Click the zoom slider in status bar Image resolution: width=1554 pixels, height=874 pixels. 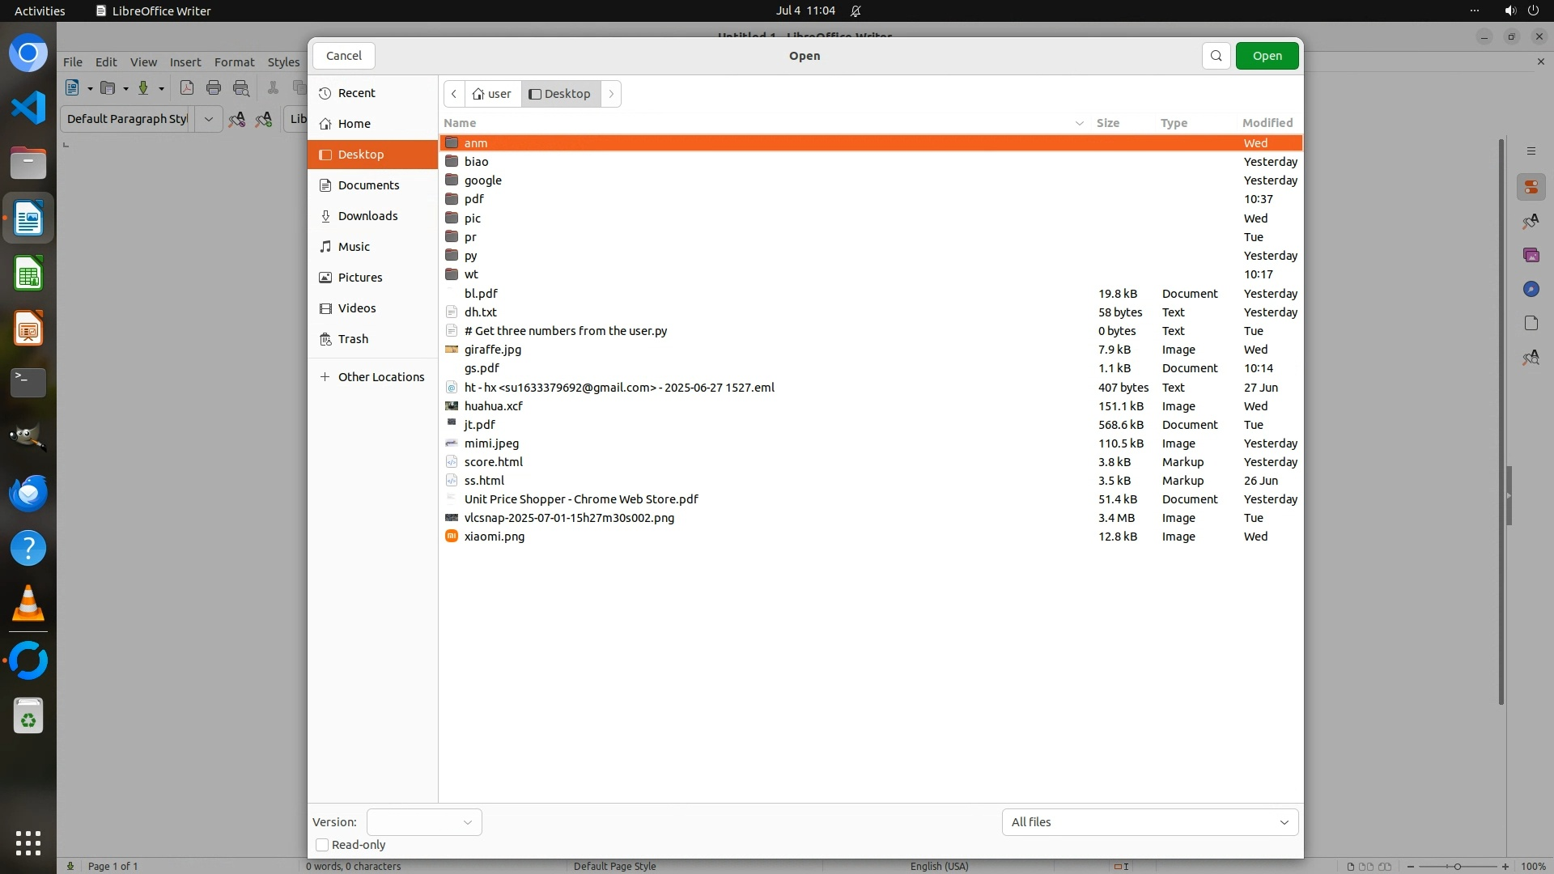coord(1457,866)
